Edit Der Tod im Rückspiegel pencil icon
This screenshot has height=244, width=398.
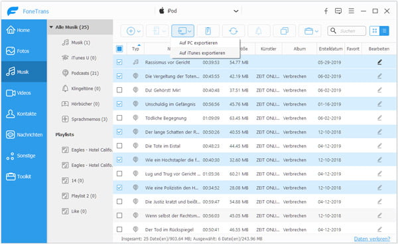point(379,229)
